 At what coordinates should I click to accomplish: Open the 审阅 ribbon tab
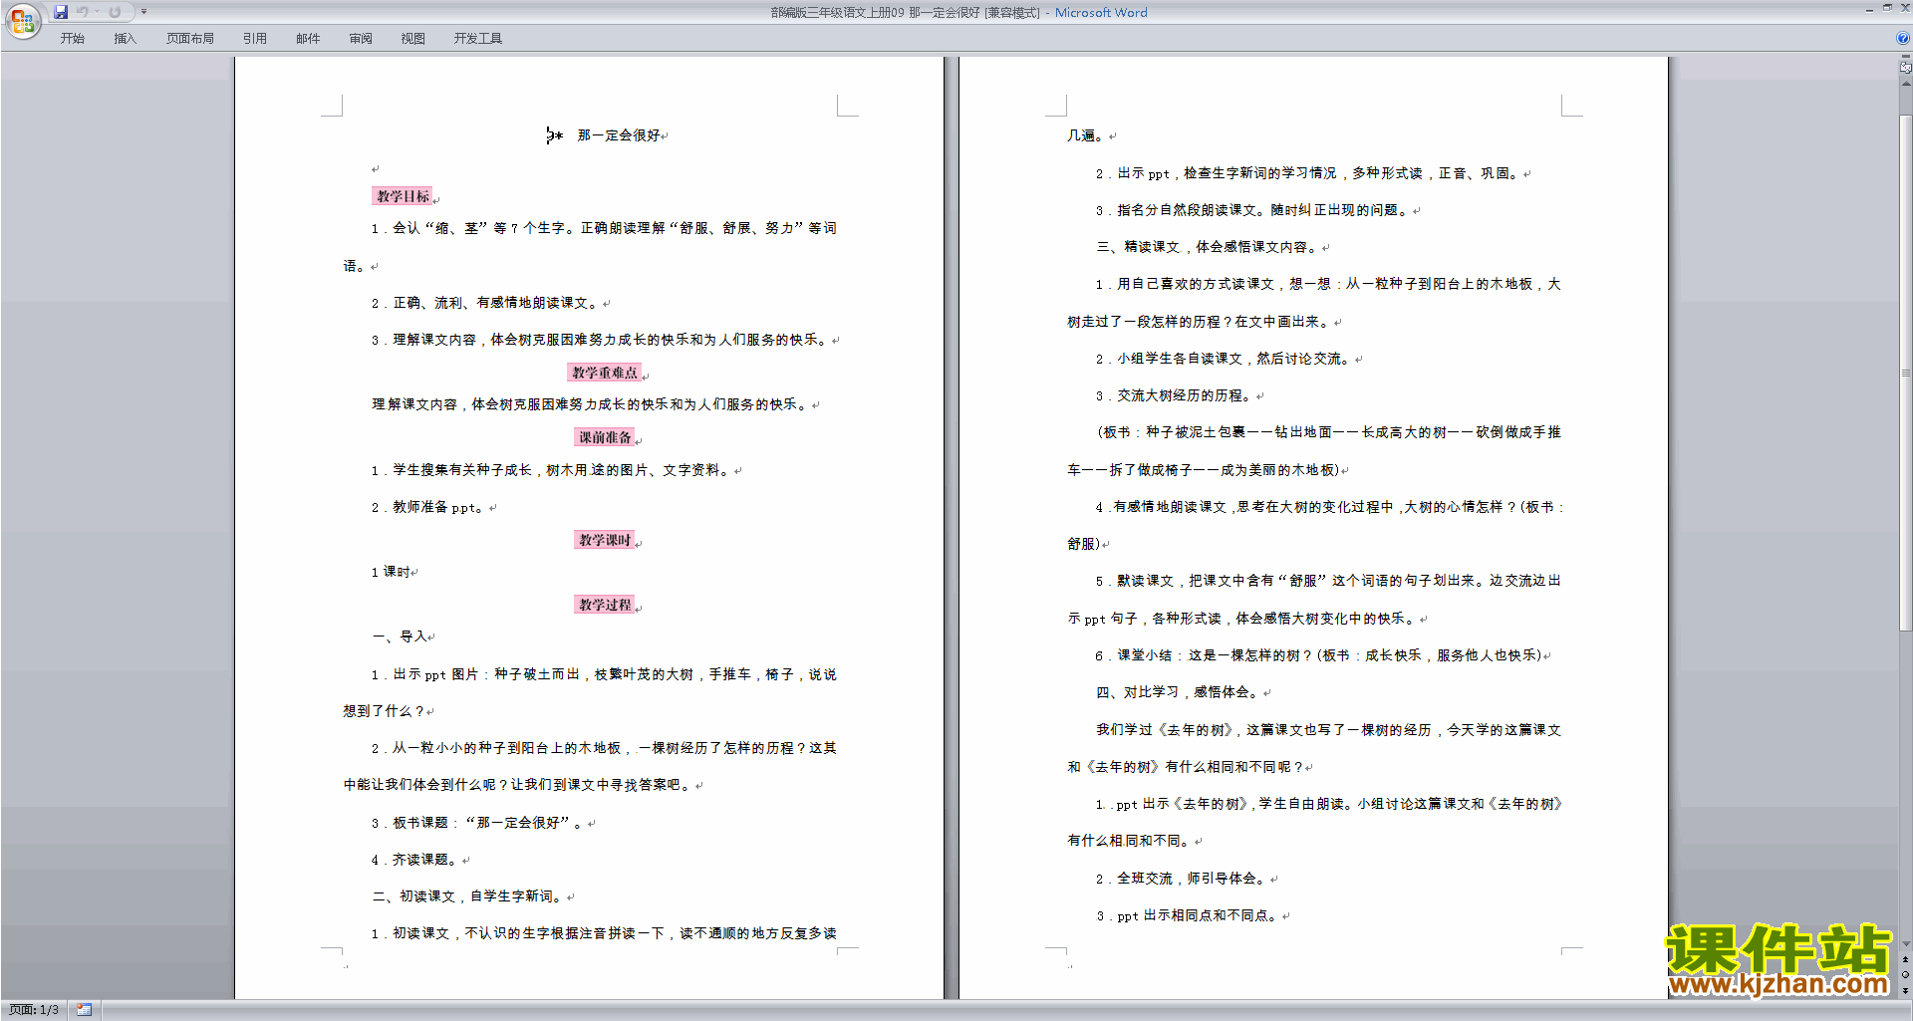[x=361, y=39]
